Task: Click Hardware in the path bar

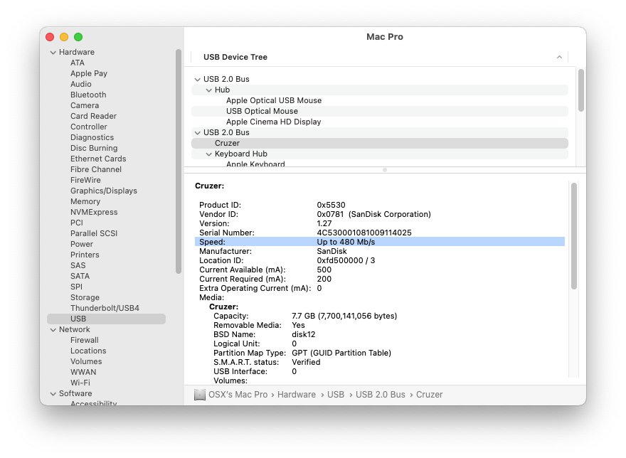Action: click(x=296, y=395)
